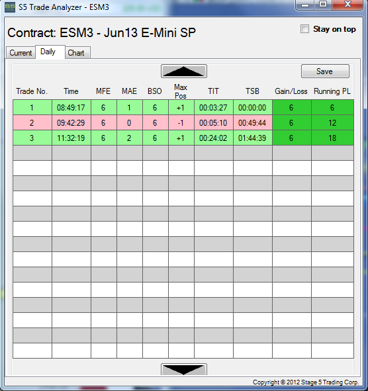Enable the Stay on top checkbox
The height and width of the screenshot is (391, 368).
(304, 29)
